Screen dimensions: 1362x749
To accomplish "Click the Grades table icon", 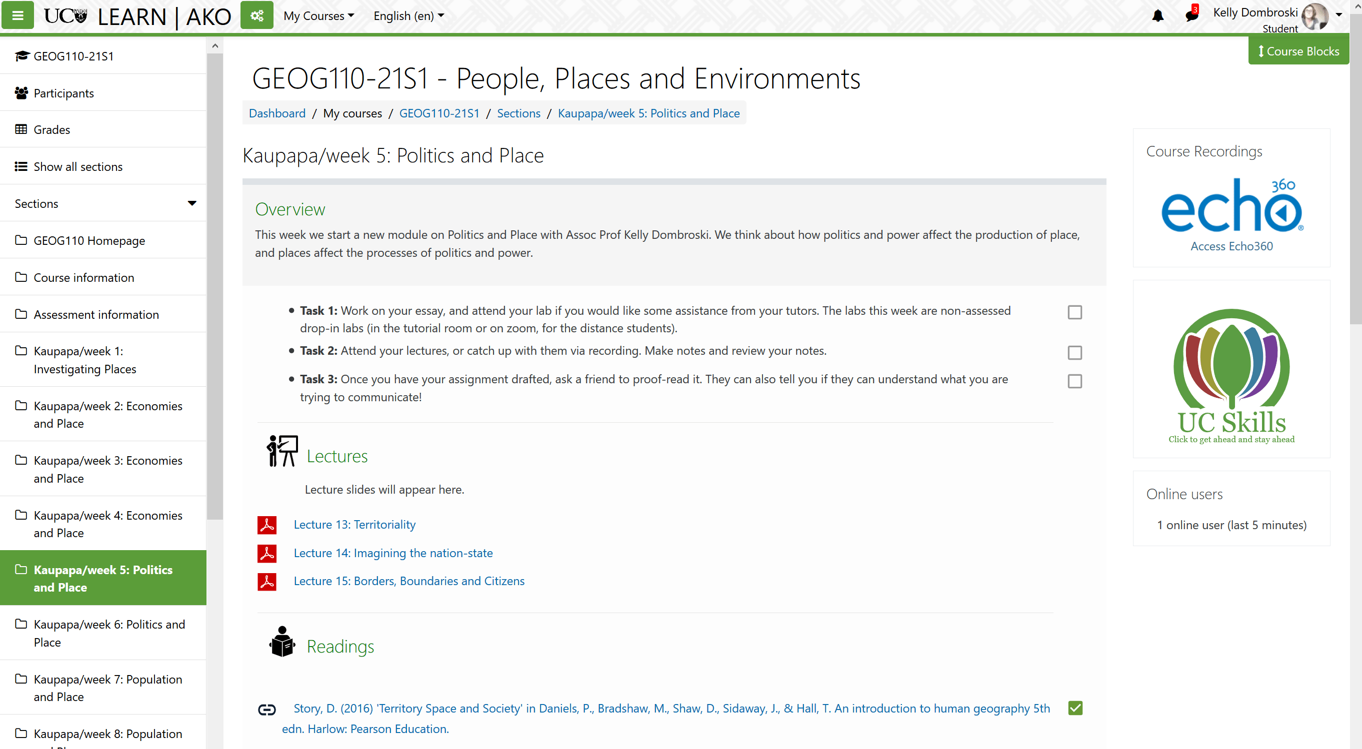I will pyautogui.click(x=21, y=129).
